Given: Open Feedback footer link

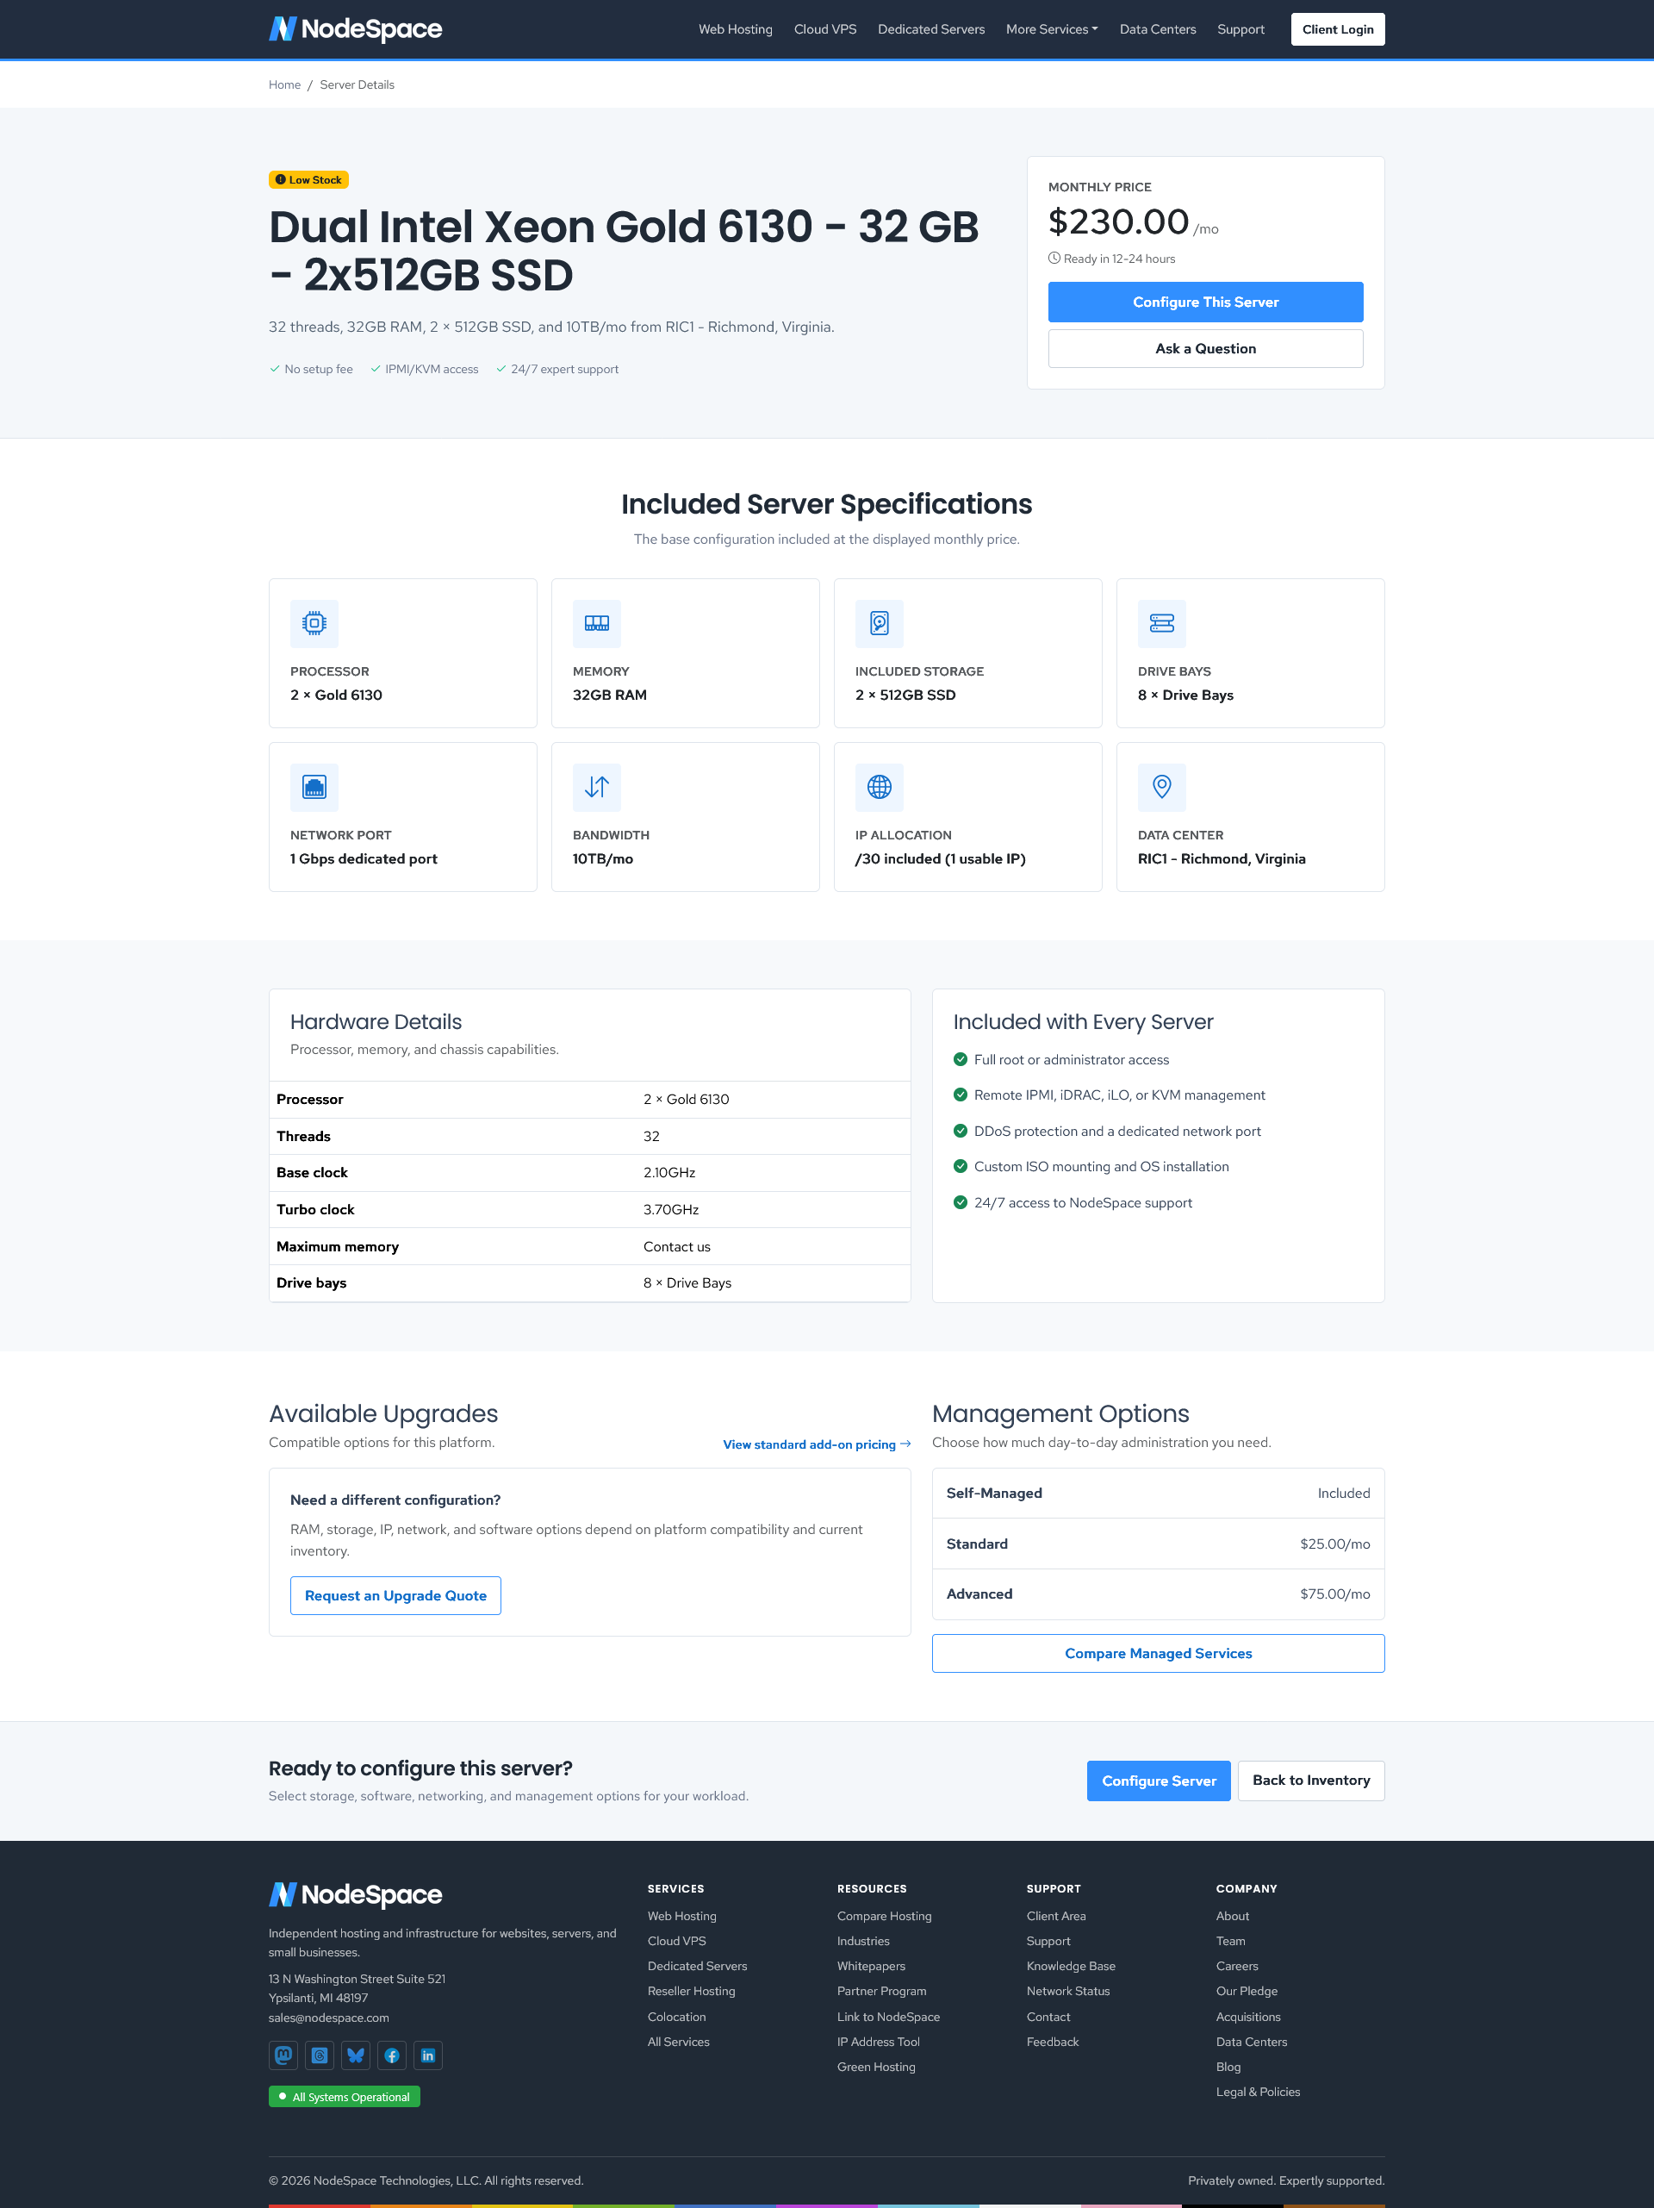Looking at the screenshot, I should [1053, 2042].
